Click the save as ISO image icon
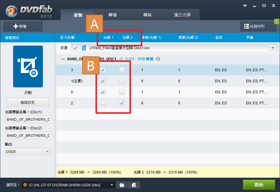The width and height of the screenshot is (280, 192). (x=134, y=185)
